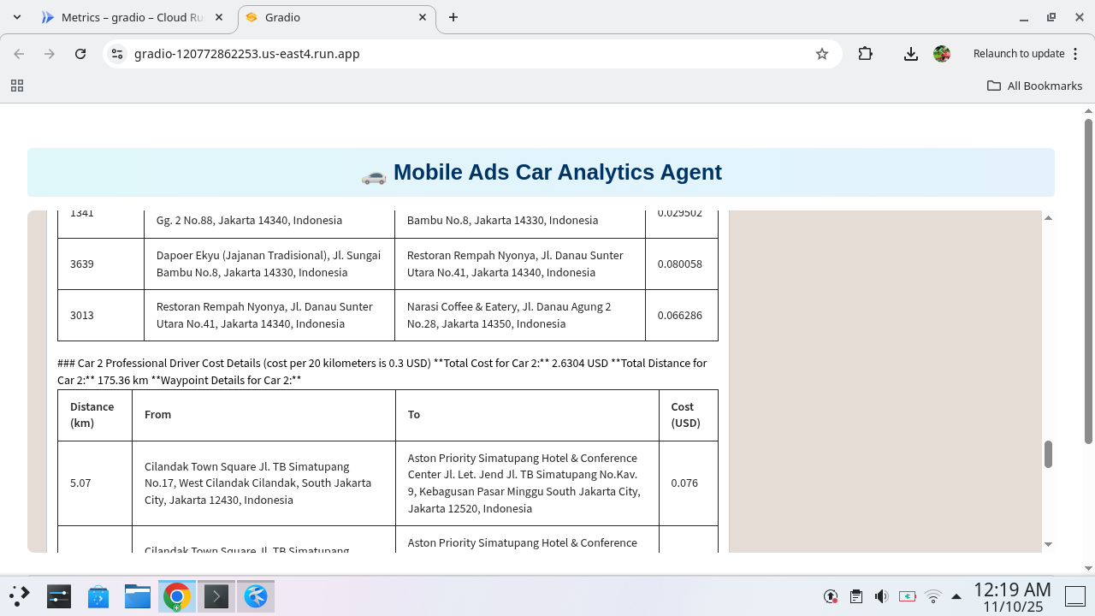Click the Distance (km) column header
1095x616 pixels.
[x=95, y=415]
